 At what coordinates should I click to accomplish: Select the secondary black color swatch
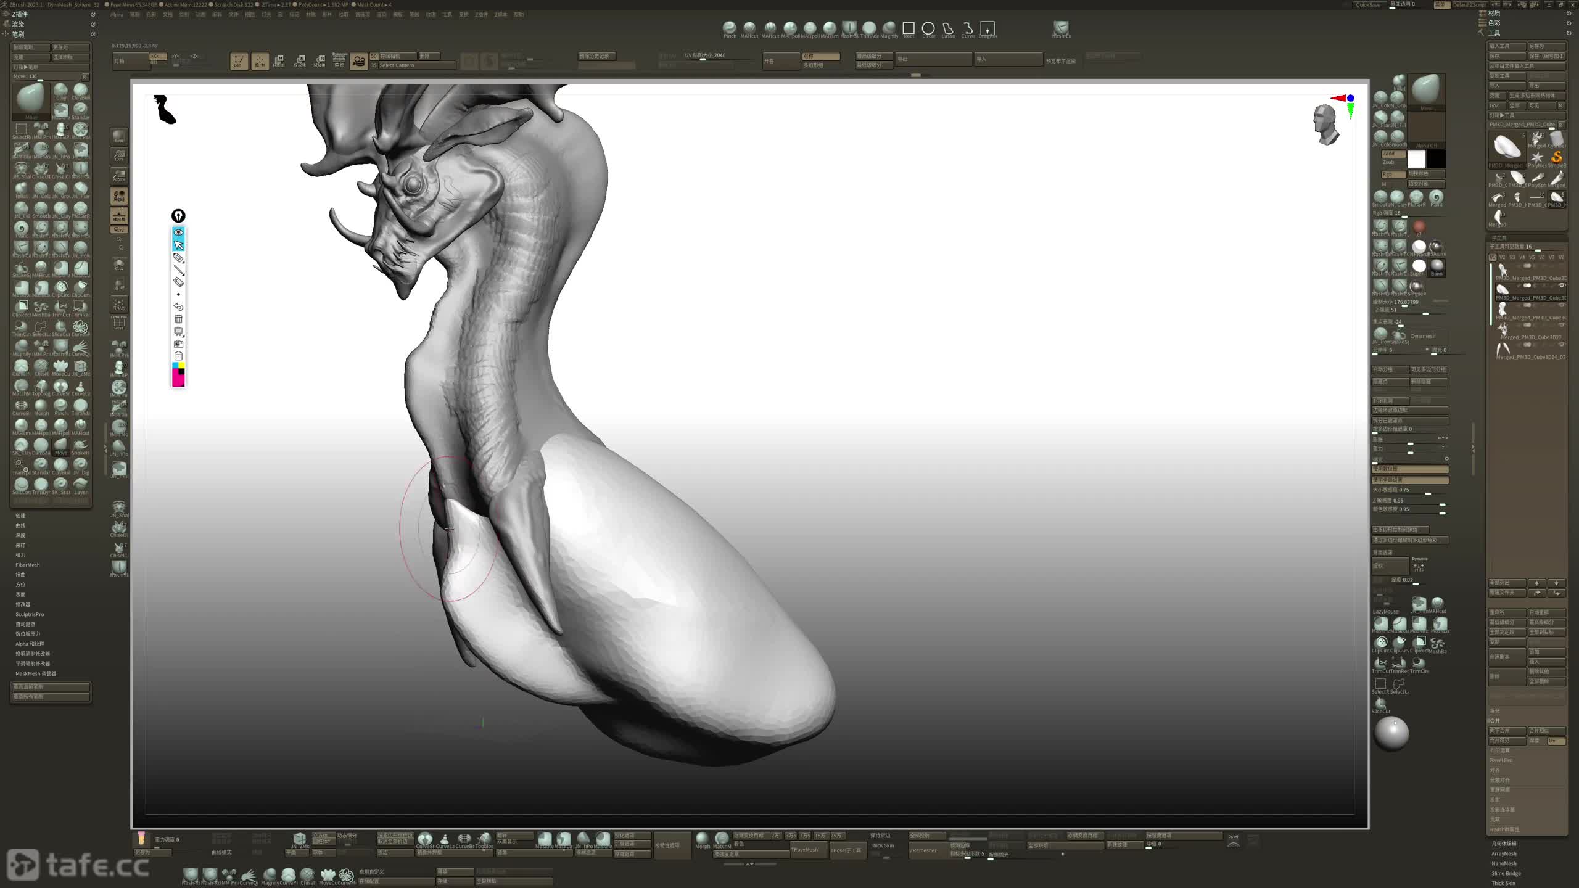point(1436,159)
